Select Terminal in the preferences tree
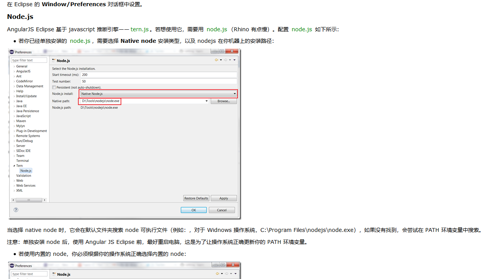The image size is (494, 279). (22, 161)
